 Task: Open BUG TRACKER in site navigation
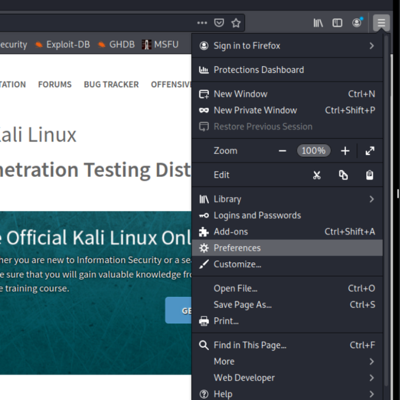111,85
